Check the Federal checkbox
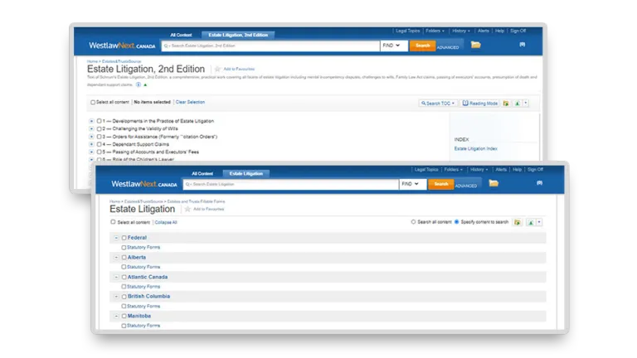 coord(124,238)
